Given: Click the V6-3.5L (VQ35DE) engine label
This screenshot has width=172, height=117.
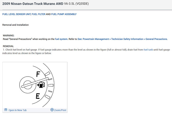Looking at the screenshot, I should coord(76,4).
